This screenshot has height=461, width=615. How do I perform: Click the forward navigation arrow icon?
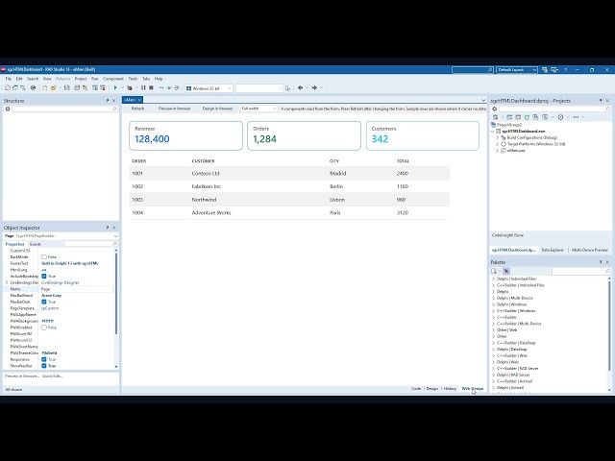pyautogui.click(x=314, y=87)
